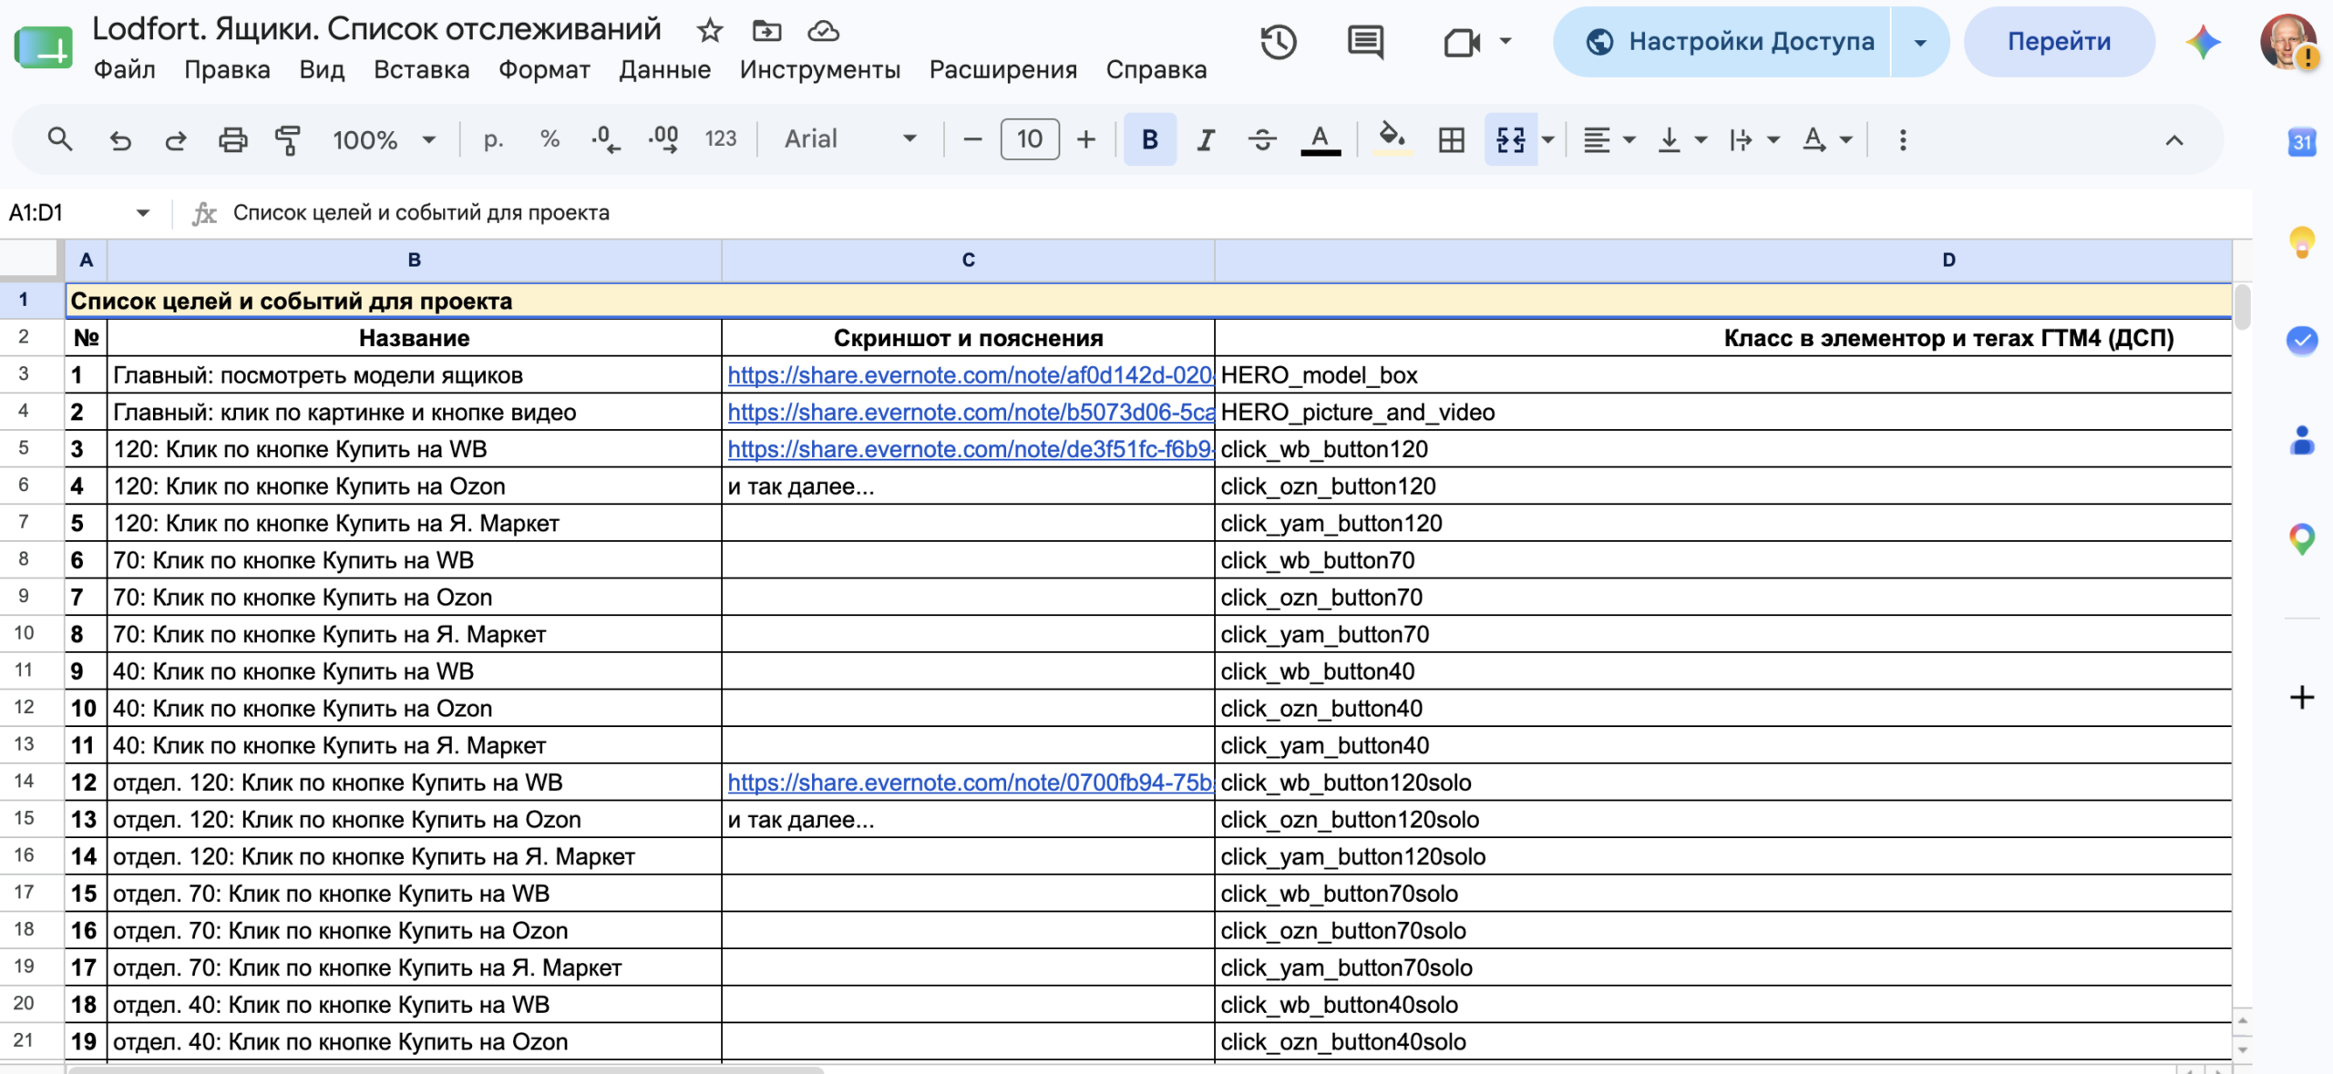
Task: Open the account profile avatar
Action: [x=2287, y=42]
